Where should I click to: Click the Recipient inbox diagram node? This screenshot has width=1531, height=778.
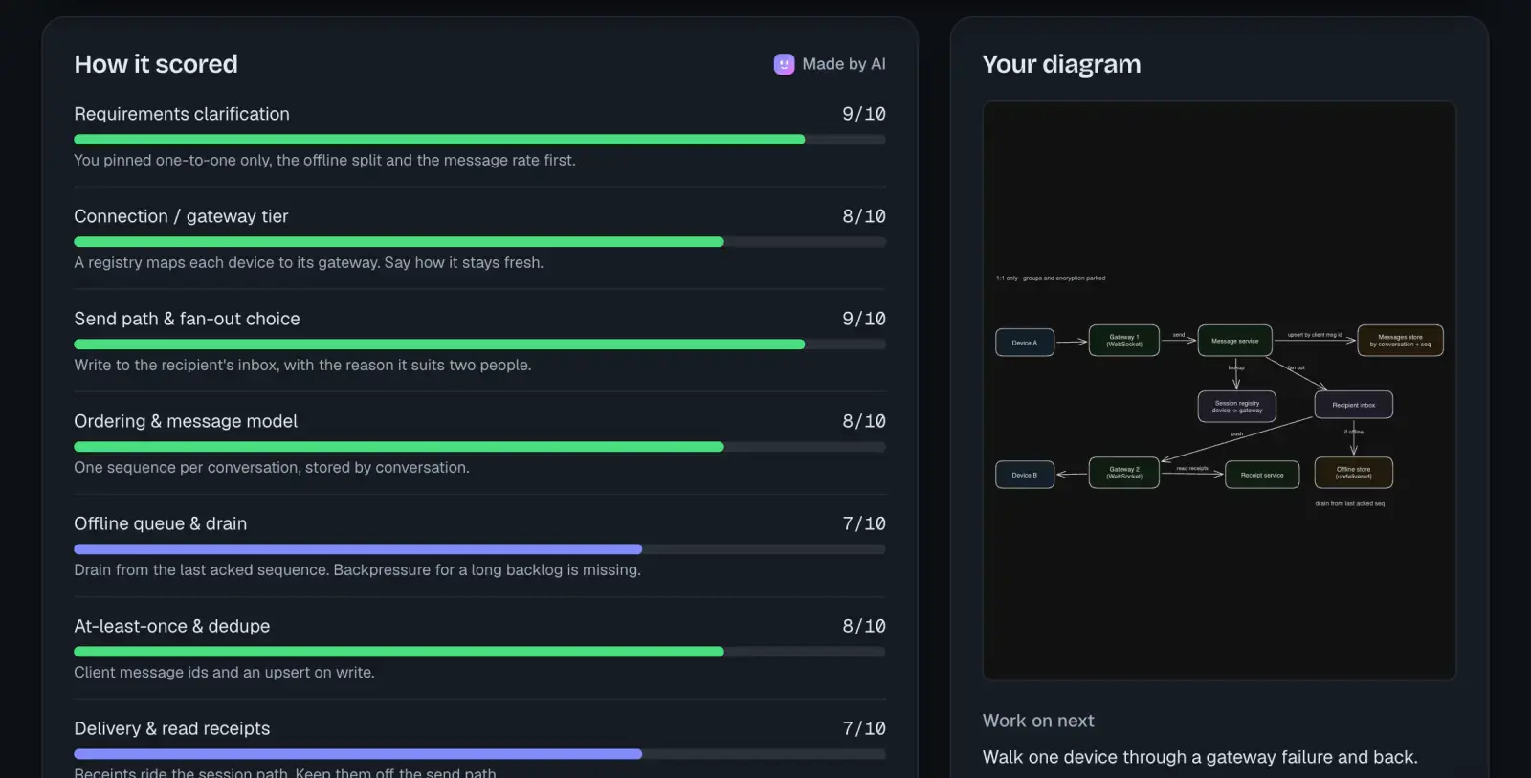1354,405
